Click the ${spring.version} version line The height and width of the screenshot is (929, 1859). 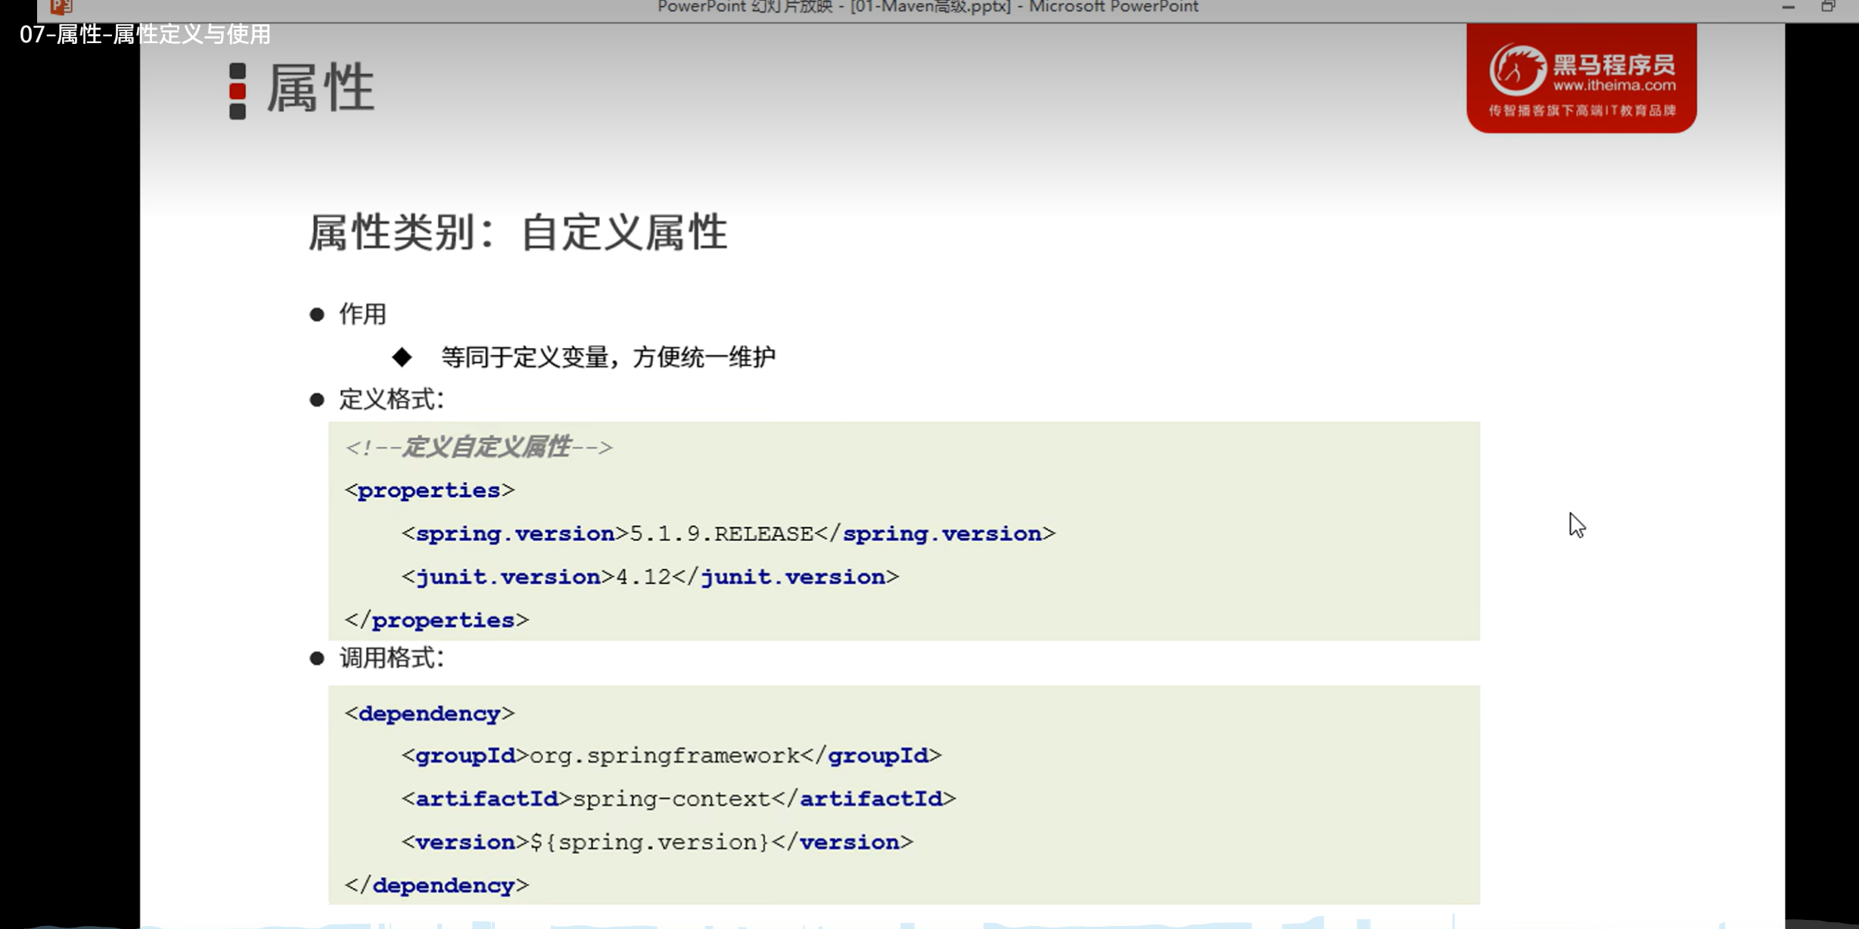657,842
